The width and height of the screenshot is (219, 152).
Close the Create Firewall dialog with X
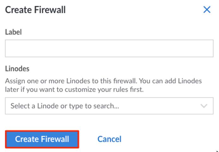click(x=207, y=10)
